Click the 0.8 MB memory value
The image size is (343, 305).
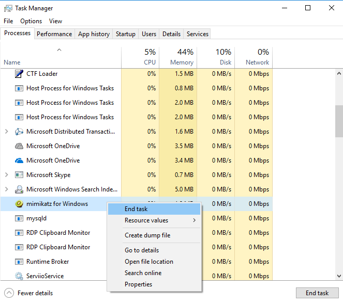click(184, 88)
